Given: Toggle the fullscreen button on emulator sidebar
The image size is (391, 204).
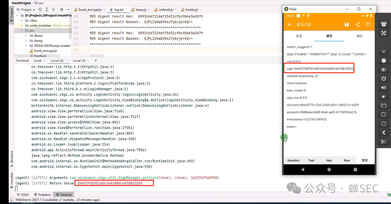Looking at the screenshot, I should 384,33.
